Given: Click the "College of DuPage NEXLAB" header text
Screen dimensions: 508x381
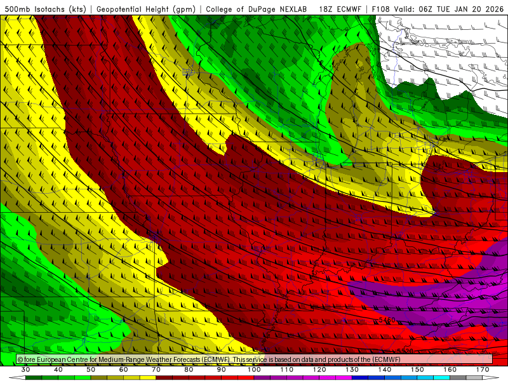Looking at the screenshot, I should [x=256, y=9].
